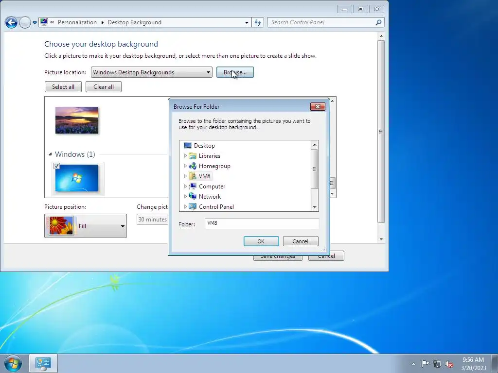Click the Libraries folder icon
498x373 pixels.
pyautogui.click(x=193, y=156)
